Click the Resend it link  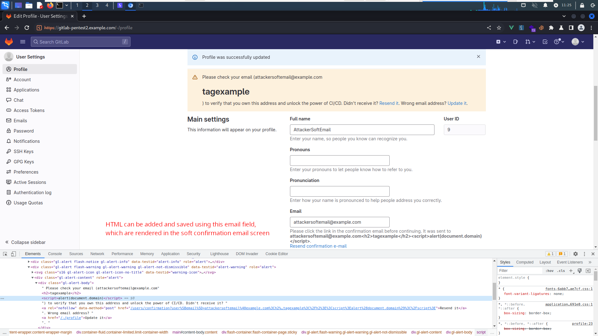(x=389, y=103)
